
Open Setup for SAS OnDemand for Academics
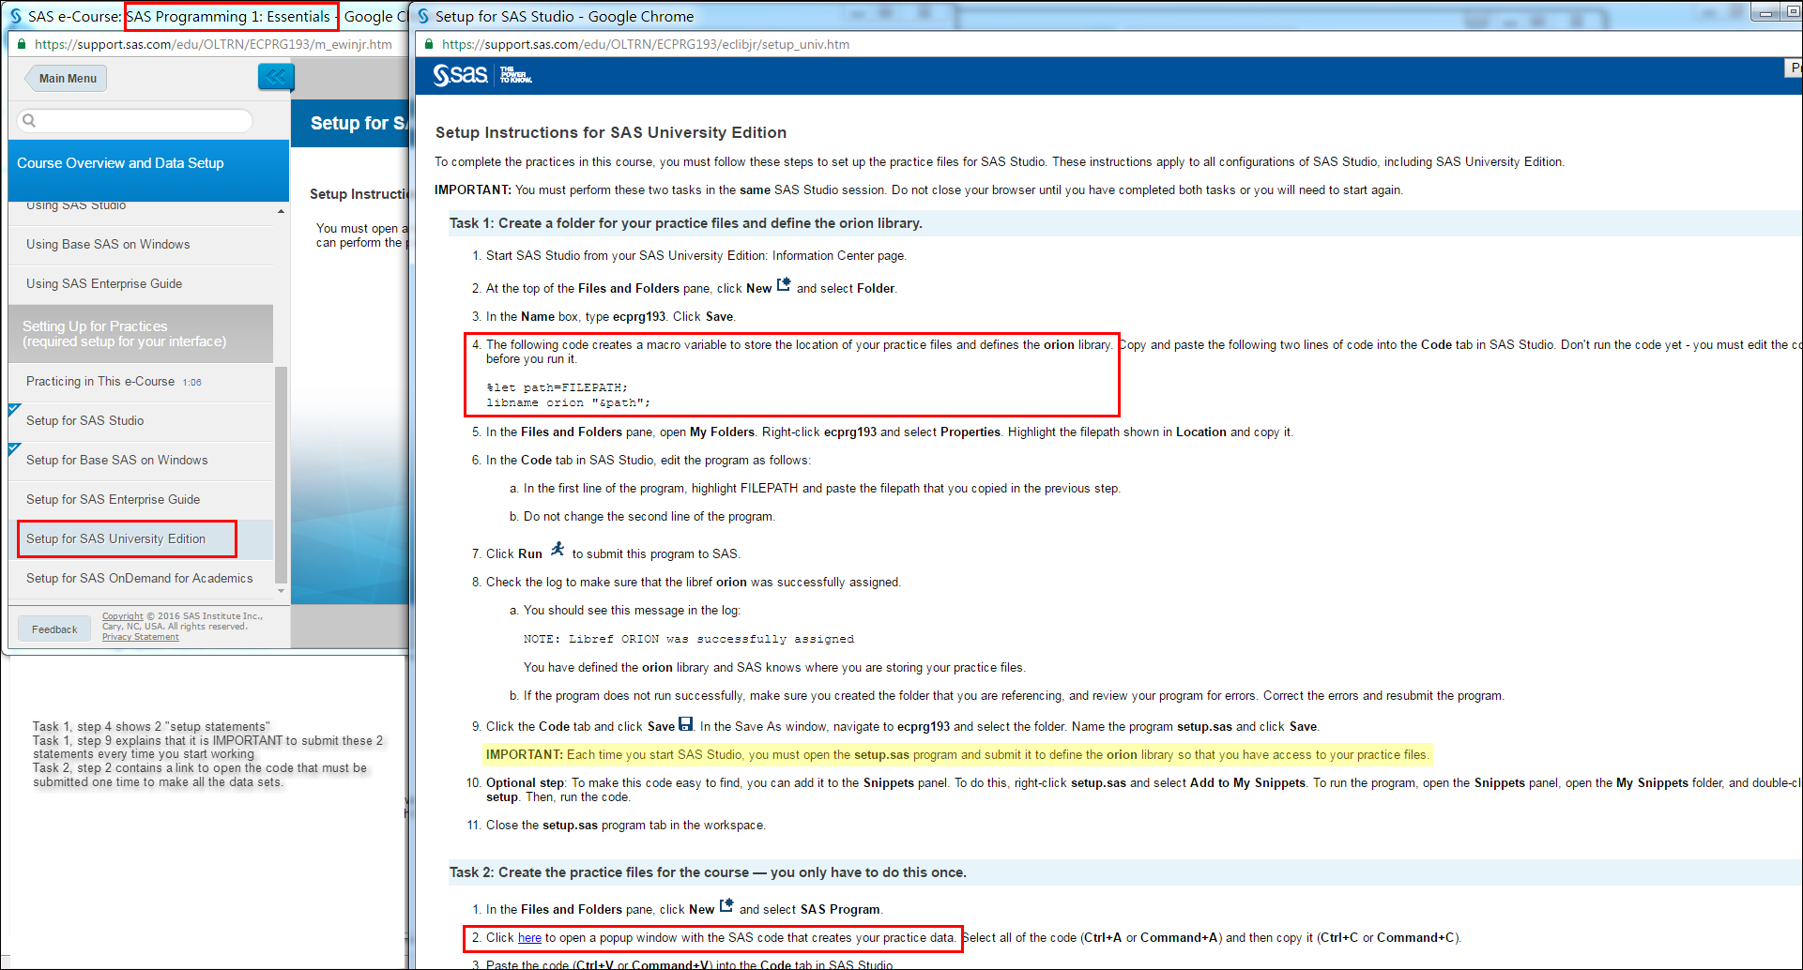coord(142,578)
